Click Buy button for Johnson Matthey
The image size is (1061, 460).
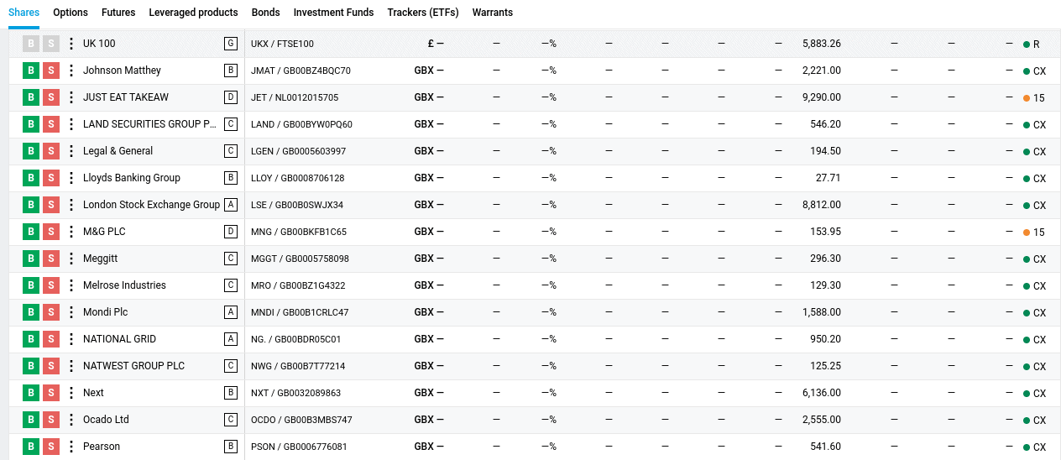click(x=31, y=71)
